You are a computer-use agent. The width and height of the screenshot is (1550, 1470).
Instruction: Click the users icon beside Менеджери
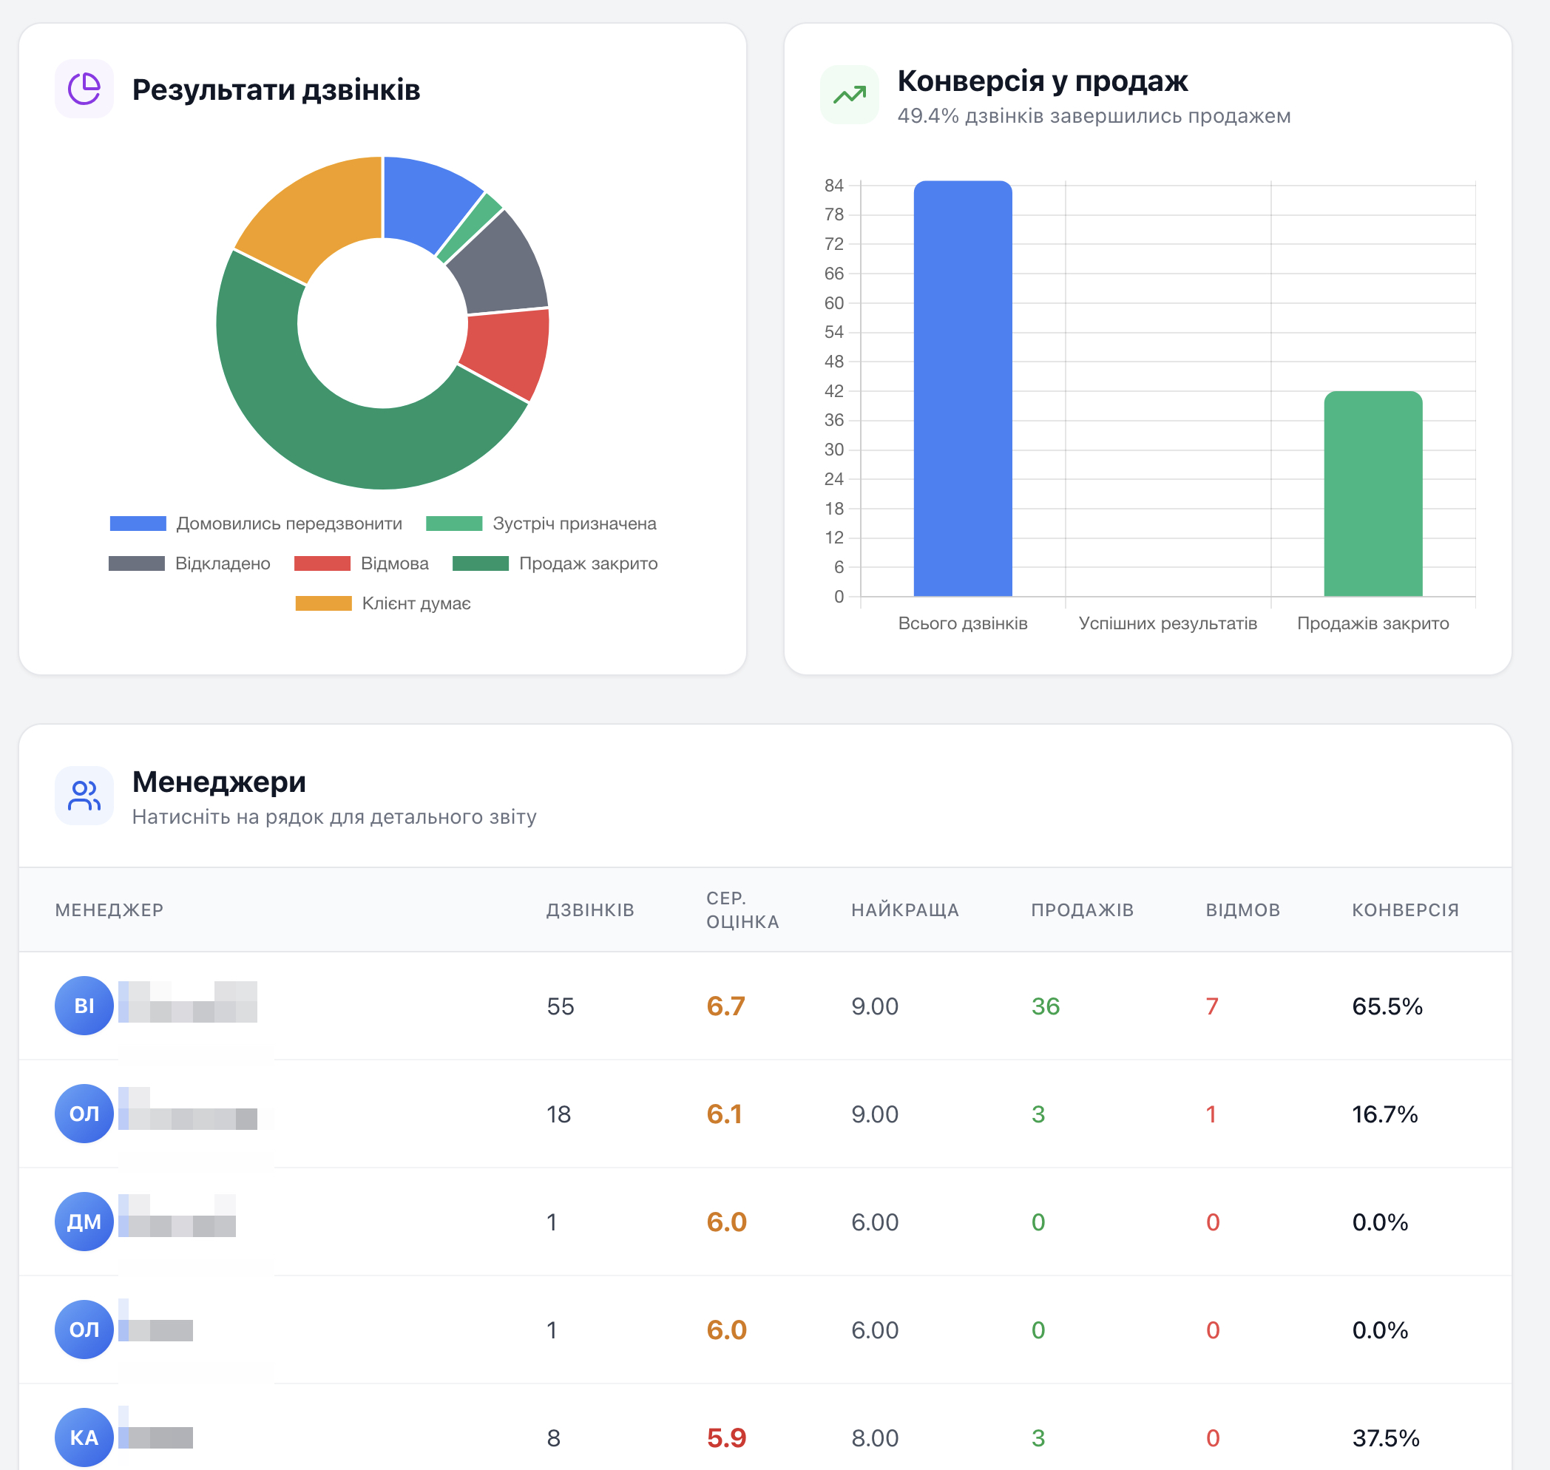(x=84, y=796)
